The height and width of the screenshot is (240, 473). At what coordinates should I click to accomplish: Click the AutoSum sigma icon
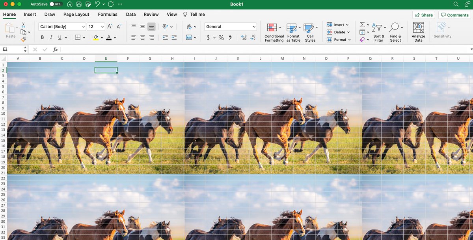pyautogui.click(x=362, y=25)
